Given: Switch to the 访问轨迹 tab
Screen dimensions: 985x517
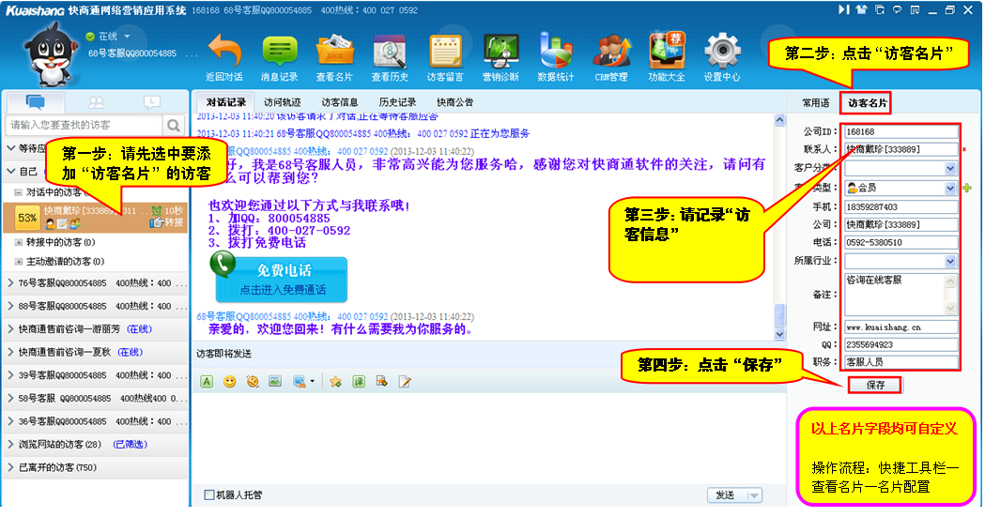Looking at the screenshot, I should [x=283, y=101].
